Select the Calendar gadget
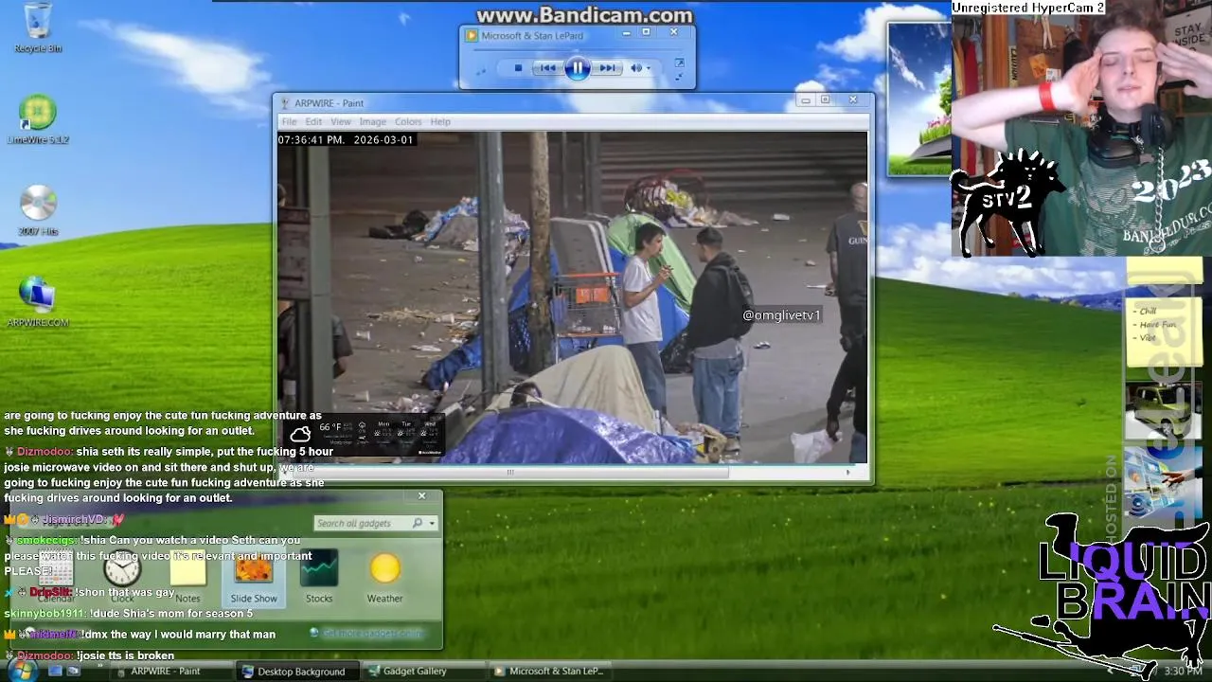Screen dimensions: 1212x682 [56, 576]
